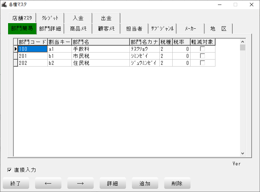
Task: Toggle 軽減対象 checkbox for 住民税 row
Action: [x=202, y=63]
